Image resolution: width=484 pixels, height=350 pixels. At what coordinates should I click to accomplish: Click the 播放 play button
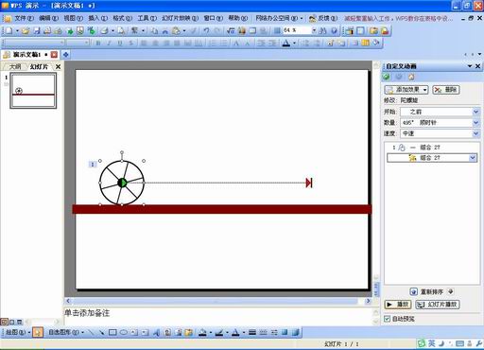point(398,305)
